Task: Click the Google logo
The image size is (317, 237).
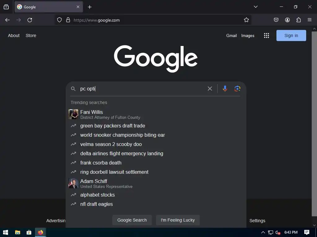Action: tap(156, 58)
